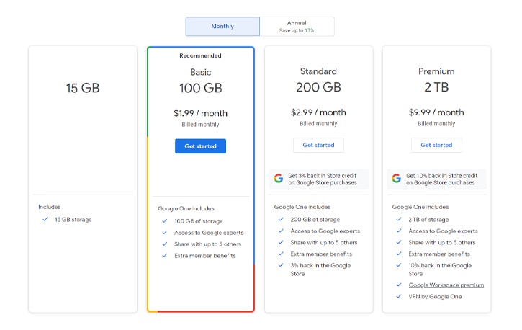Click Basic plan's Share with up to 5 others checkmark
The width and height of the screenshot is (522, 330).
click(164, 244)
